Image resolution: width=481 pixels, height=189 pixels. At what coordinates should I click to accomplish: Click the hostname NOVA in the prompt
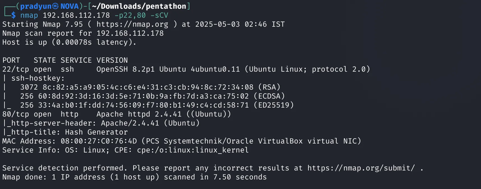70,6
